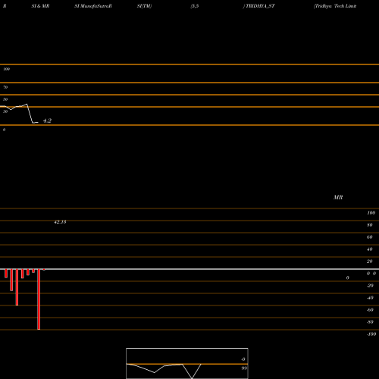The height and width of the screenshot is (379, 379).
Task: Click the RSI 30 level label
Action: (5, 111)
